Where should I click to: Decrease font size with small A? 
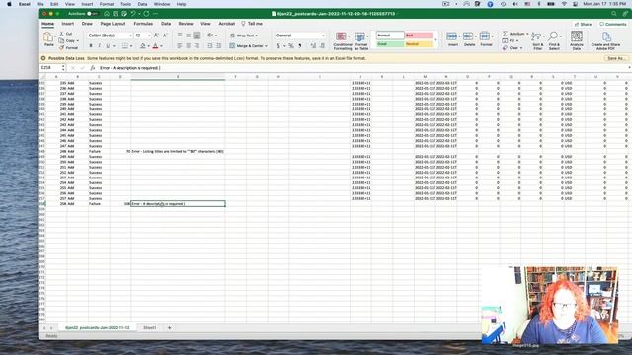tap(165, 35)
